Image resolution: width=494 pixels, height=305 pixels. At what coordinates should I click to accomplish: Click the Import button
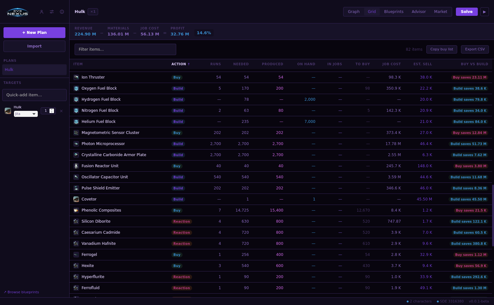[x=34, y=46]
